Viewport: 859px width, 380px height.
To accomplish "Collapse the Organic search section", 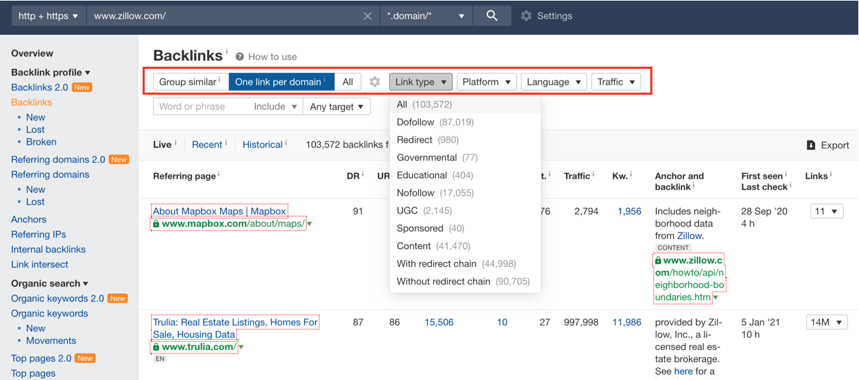I will (50, 284).
